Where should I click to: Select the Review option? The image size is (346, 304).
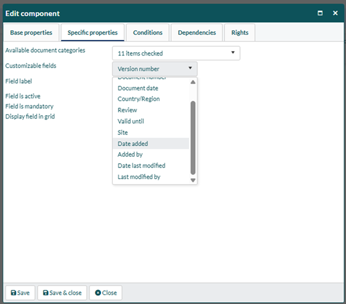point(151,110)
